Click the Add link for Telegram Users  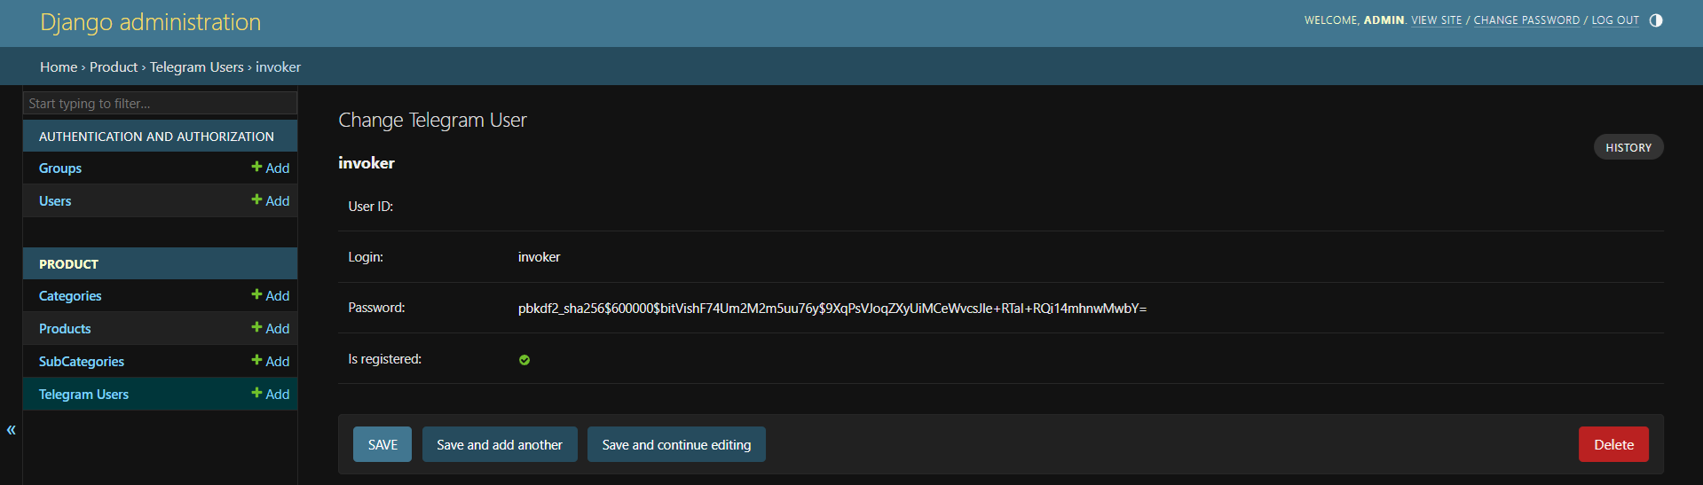click(271, 394)
